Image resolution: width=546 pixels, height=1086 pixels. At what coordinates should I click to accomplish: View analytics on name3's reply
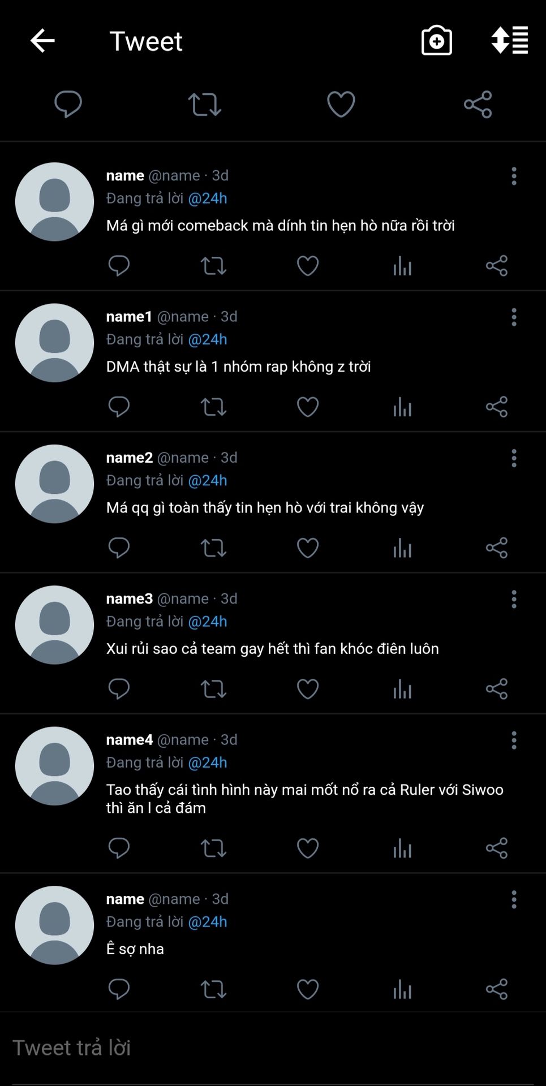[402, 689]
